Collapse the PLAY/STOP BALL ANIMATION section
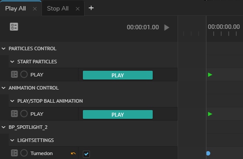The image size is (243, 159). coord(12,101)
